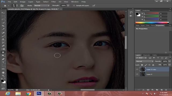Select the Move tool
The image size is (172, 96).
[3, 13]
